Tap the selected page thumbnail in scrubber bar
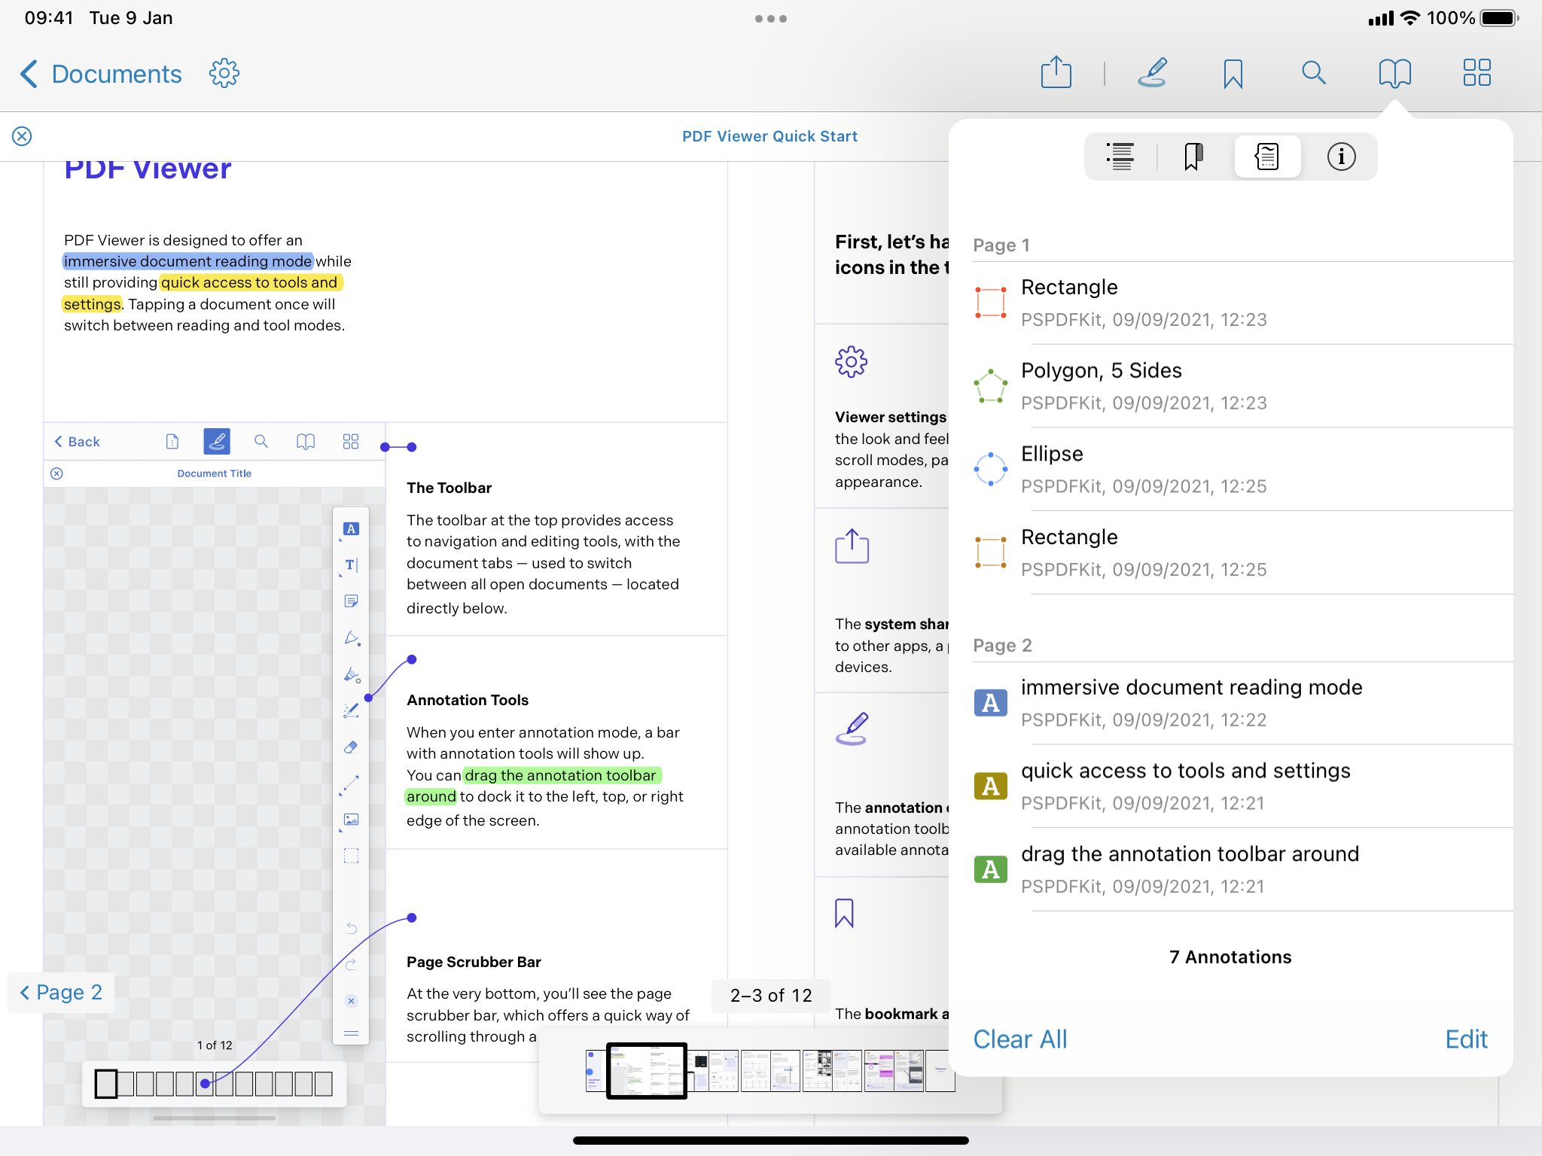Image resolution: width=1542 pixels, height=1156 pixels. 646,1070
